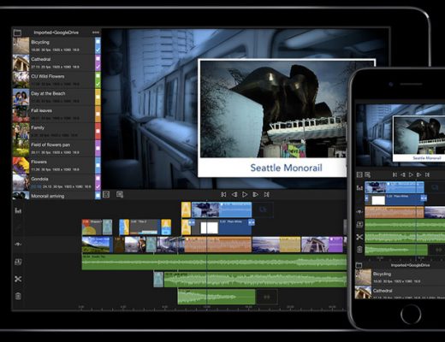Image resolution: width=445 pixels, height=342 pixels.
Task: Tap the scissors split tool on iPhone
Action: click(x=359, y=237)
